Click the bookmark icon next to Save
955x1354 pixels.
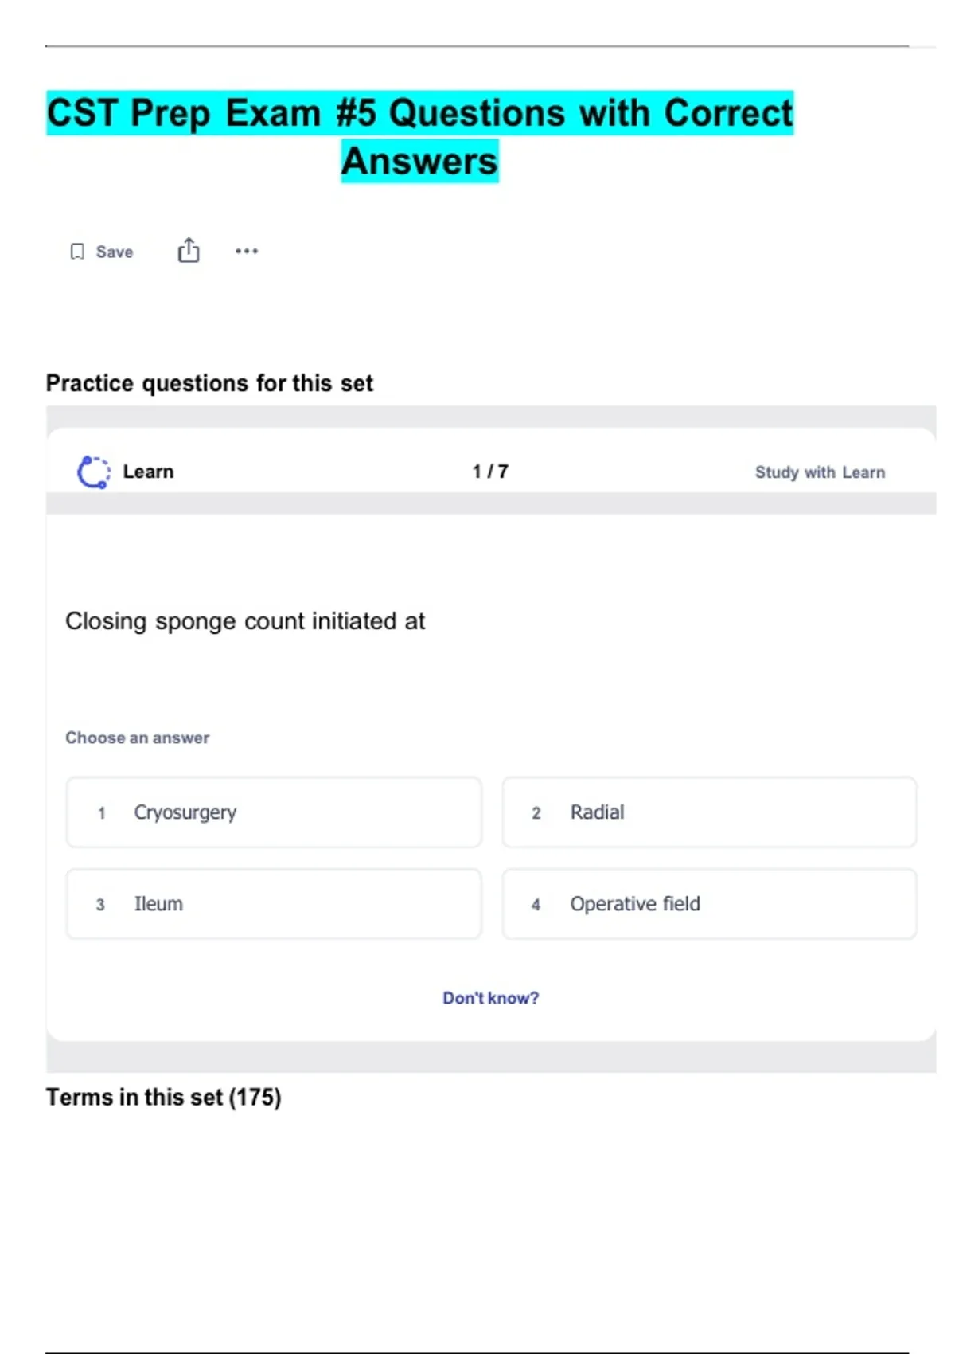tap(77, 252)
